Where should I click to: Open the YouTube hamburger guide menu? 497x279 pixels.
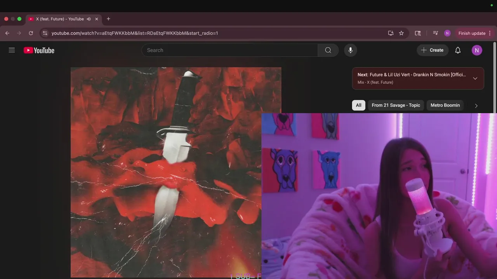(12, 50)
